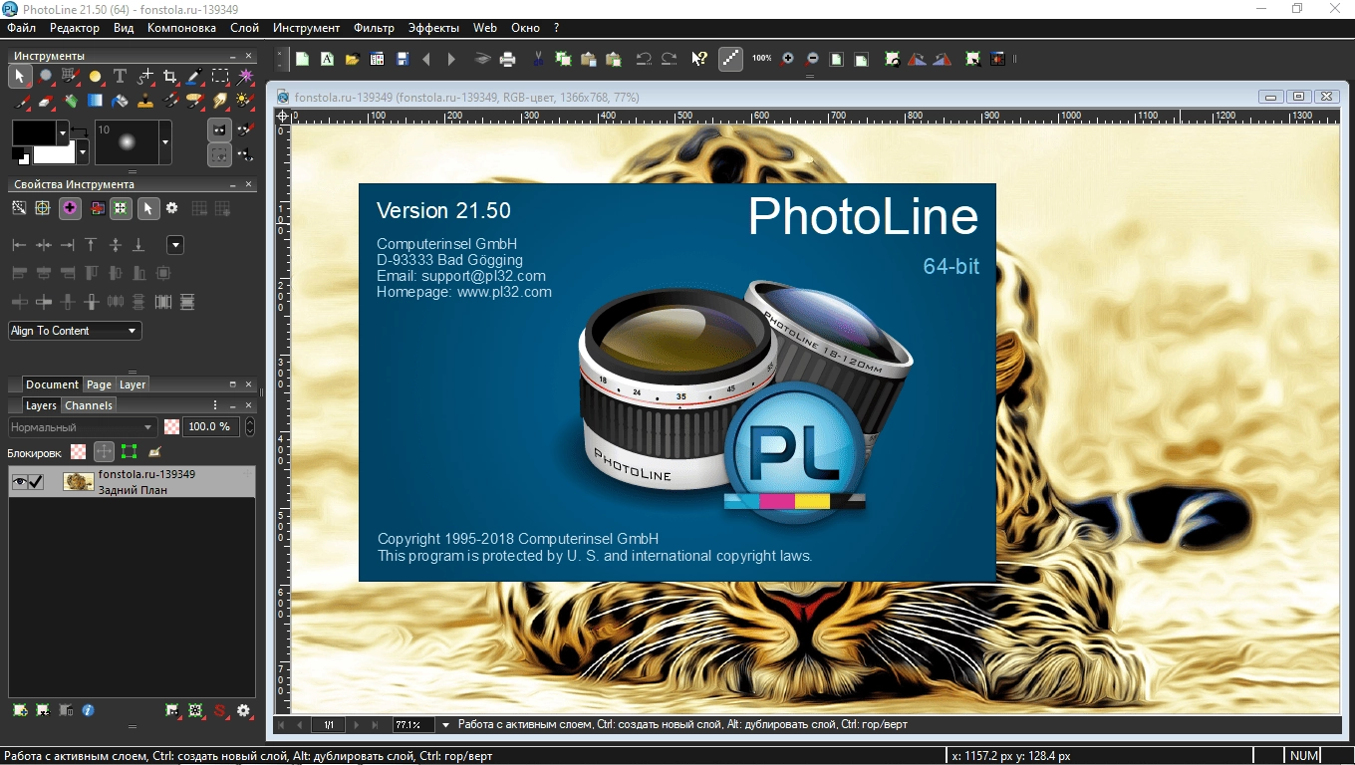This screenshot has height=765, width=1355.
Task: Zoom out with magnifier minus icon
Action: pyautogui.click(x=812, y=59)
